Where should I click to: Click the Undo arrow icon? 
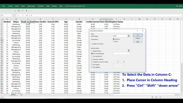pyautogui.click(x=18, y=11)
